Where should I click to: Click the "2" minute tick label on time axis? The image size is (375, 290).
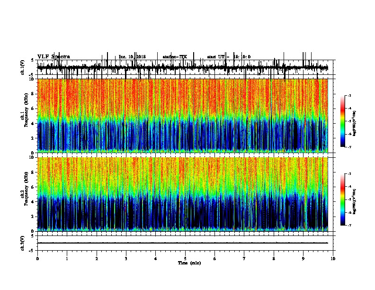point(97,258)
